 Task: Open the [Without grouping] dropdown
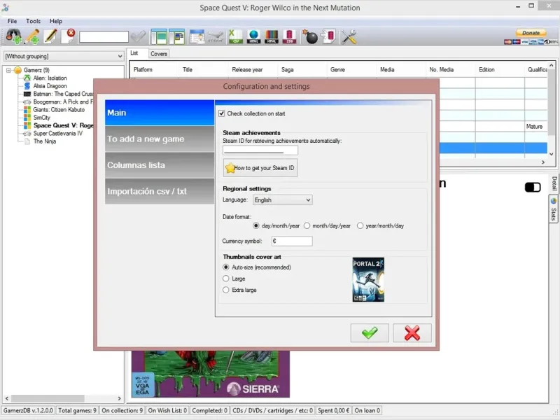(x=64, y=57)
